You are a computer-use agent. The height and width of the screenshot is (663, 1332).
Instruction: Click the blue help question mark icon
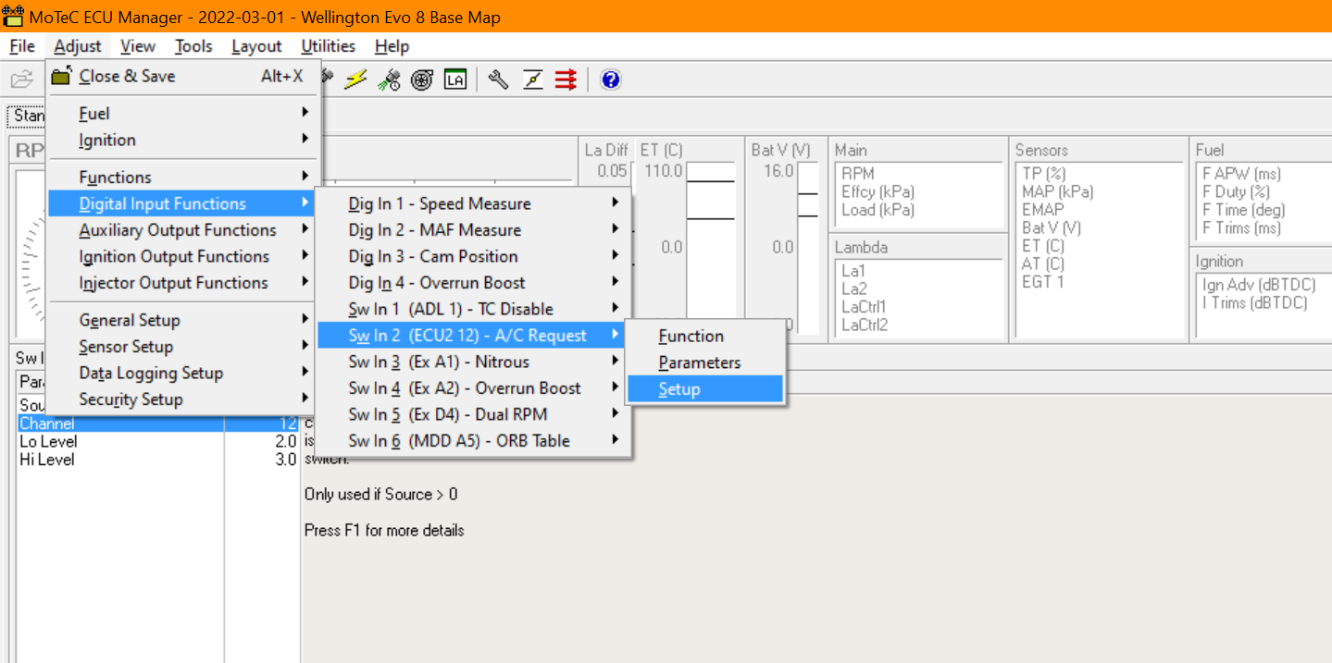[x=610, y=80]
